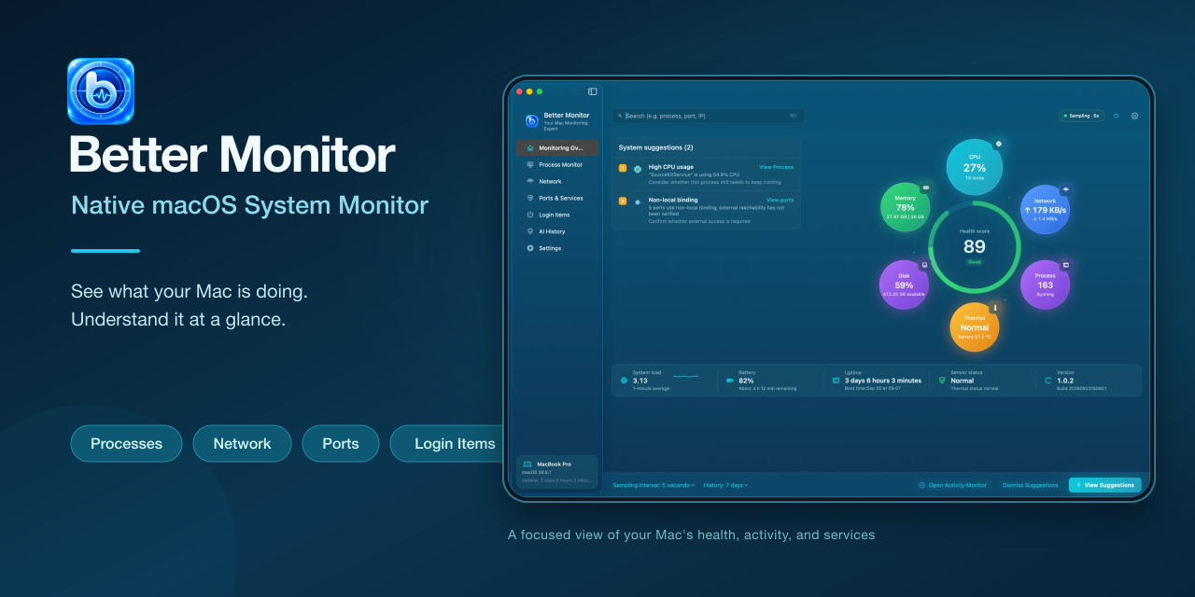
Task: Click the large Better Monitor app icon
Action: coord(101,91)
